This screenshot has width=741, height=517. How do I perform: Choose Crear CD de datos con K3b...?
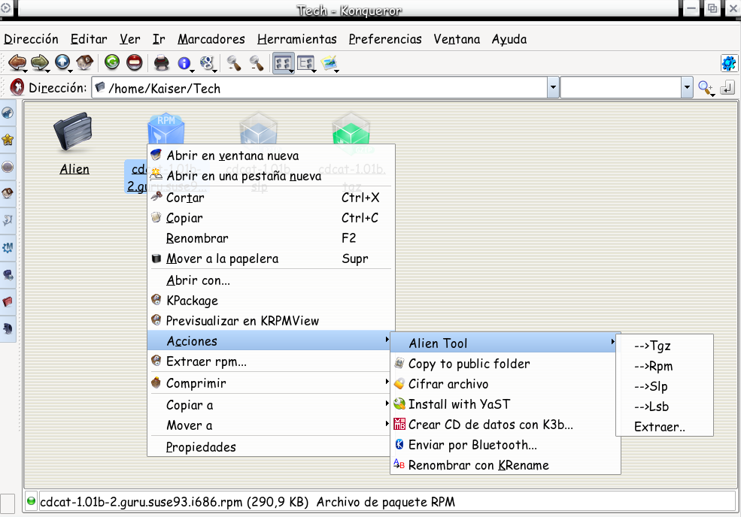pyautogui.click(x=504, y=424)
